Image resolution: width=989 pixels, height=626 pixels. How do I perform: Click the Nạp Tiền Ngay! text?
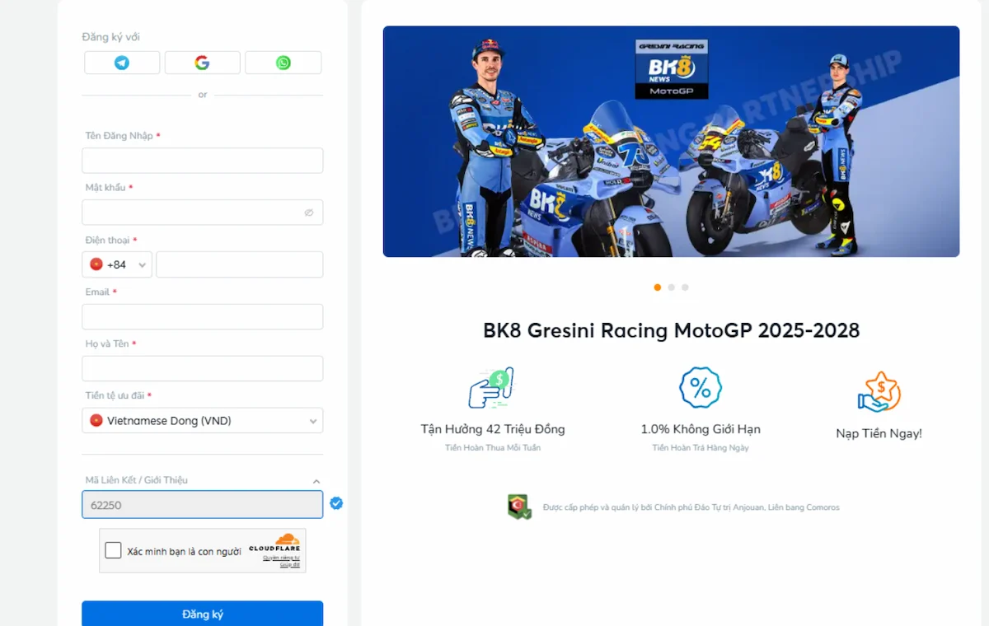[x=879, y=433]
